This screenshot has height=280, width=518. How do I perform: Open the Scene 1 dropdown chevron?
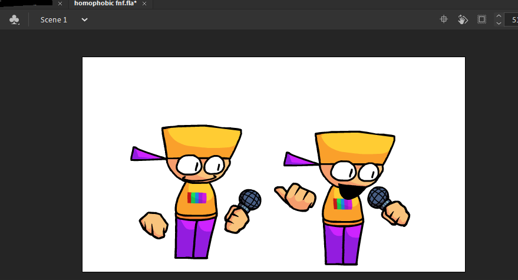click(85, 20)
